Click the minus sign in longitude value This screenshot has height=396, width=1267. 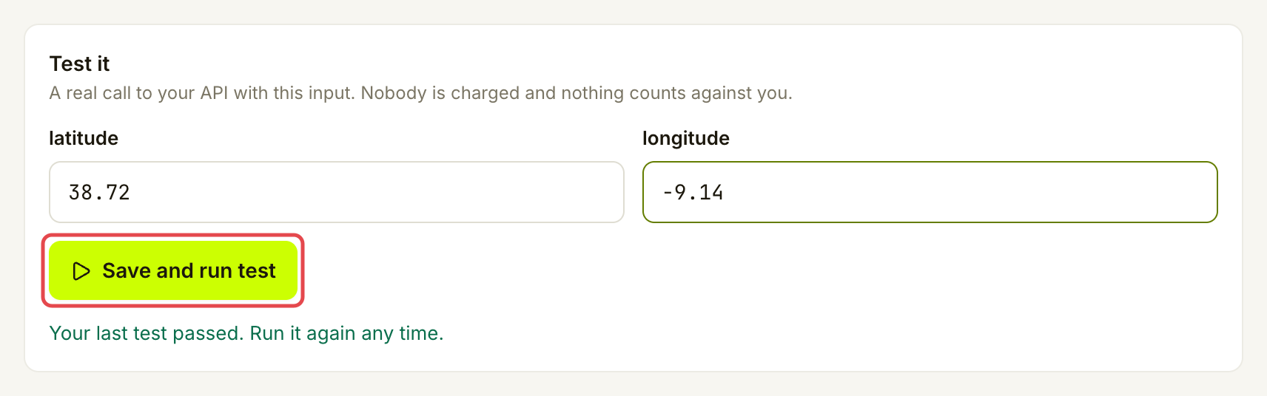pos(668,193)
